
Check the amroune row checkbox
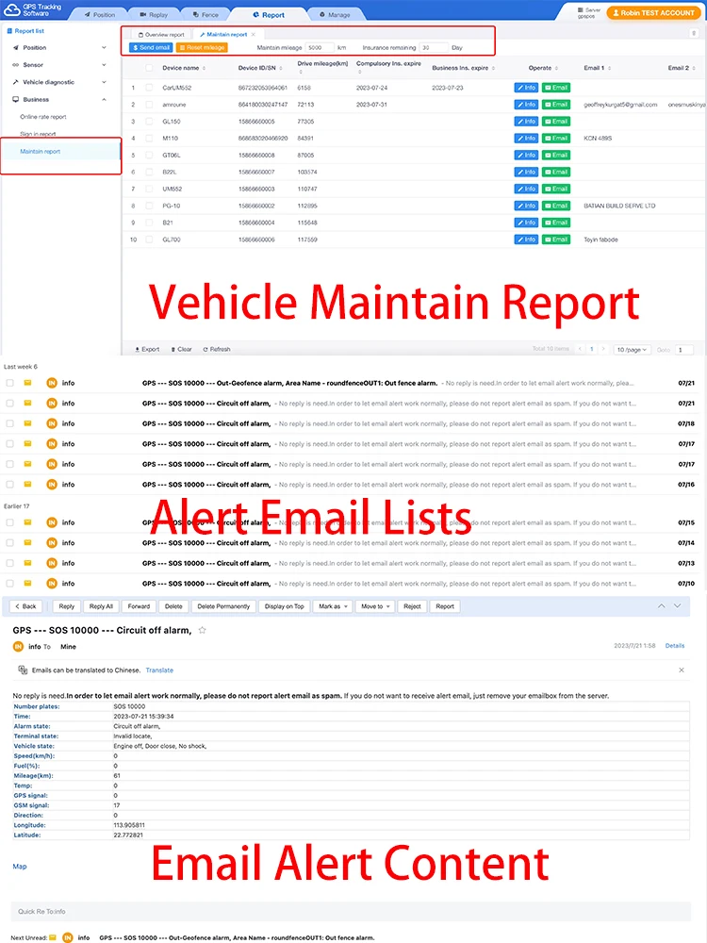click(149, 105)
